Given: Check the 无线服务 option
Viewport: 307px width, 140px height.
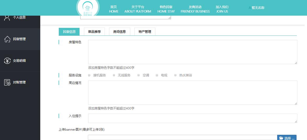Looking at the screenshot, I should click(x=114, y=75).
